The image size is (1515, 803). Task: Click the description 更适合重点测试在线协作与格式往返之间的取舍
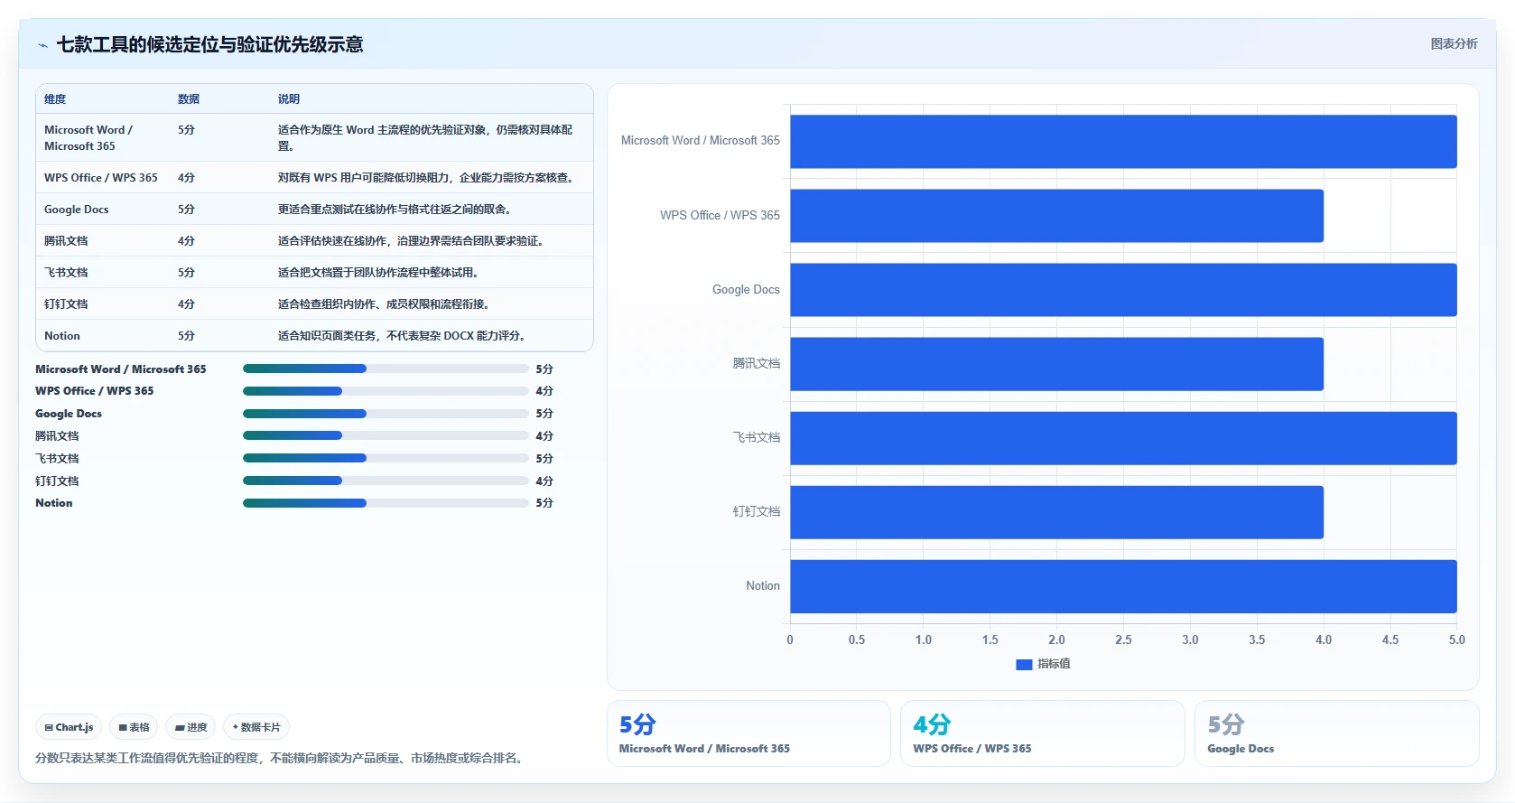tap(395, 210)
